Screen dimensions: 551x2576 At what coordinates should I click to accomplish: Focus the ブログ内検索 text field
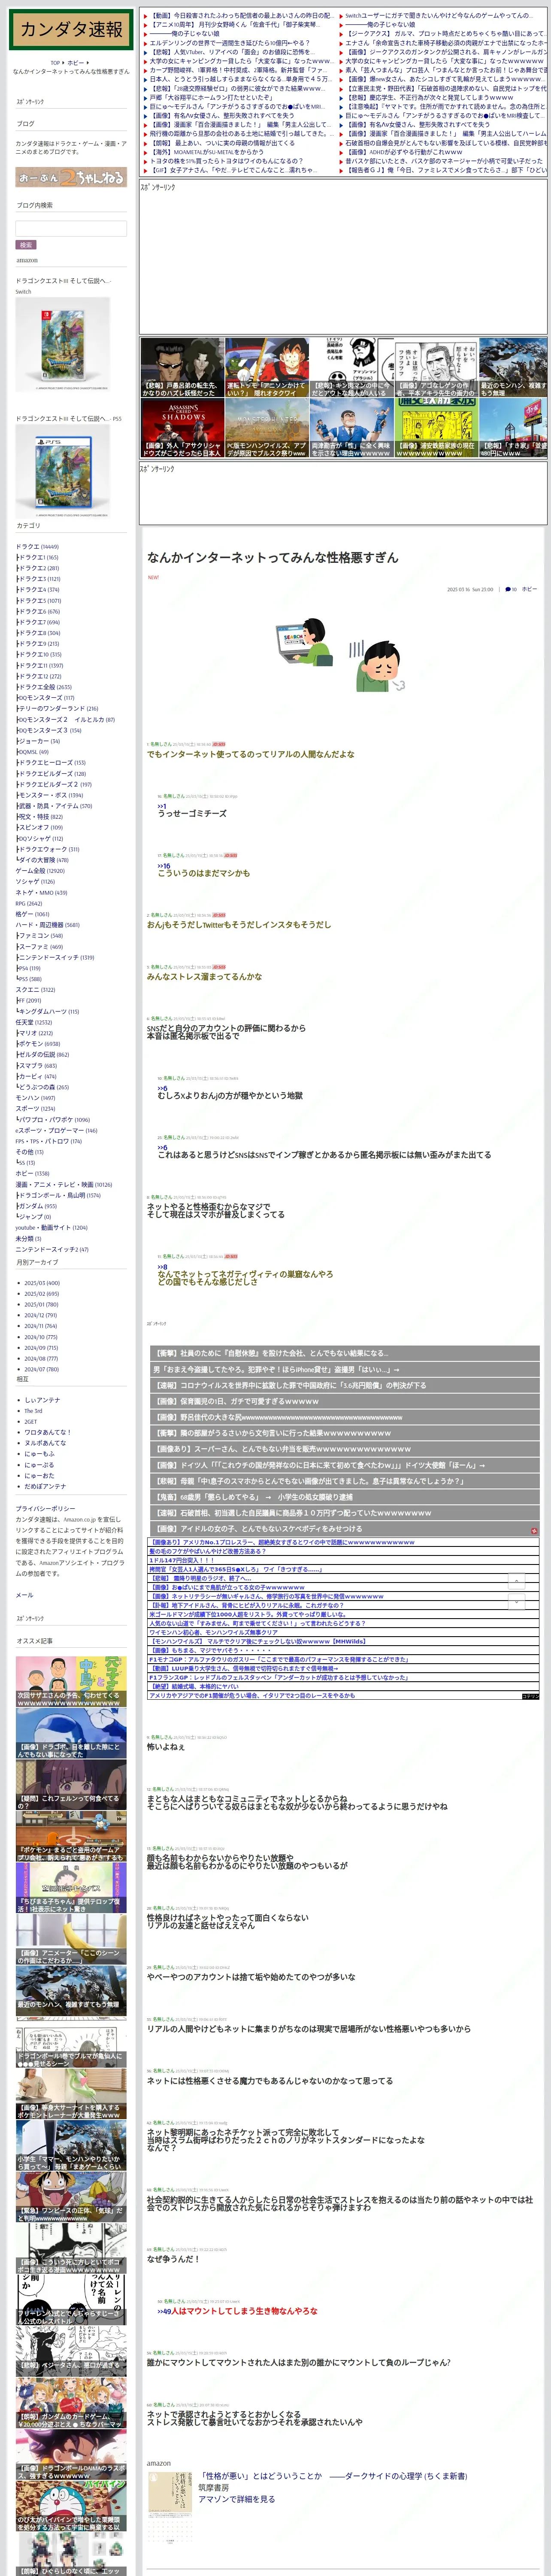[x=71, y=228]
